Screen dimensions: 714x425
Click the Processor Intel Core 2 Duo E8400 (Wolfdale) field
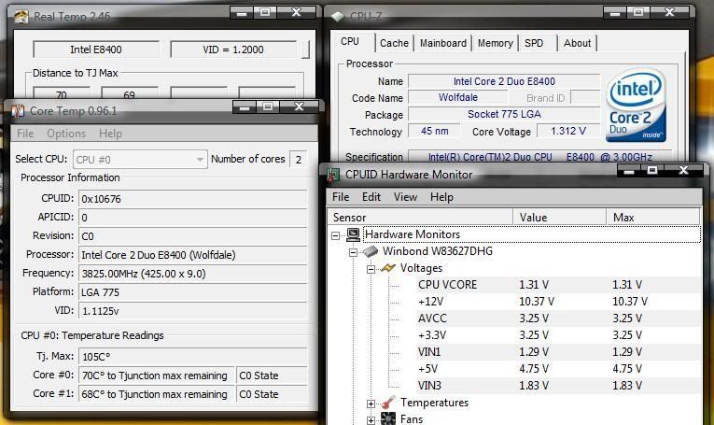(193, 255)
